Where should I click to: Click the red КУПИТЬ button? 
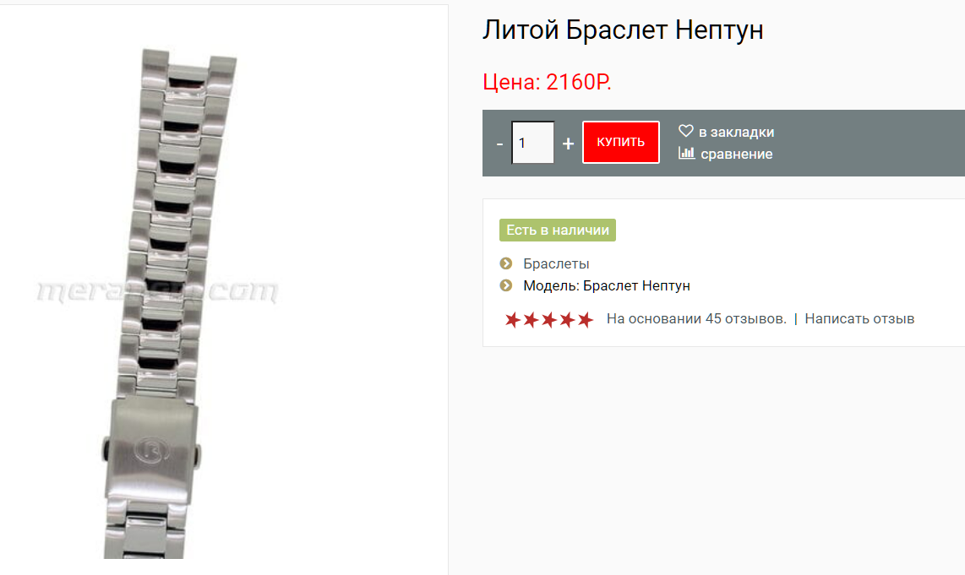point(621,142)
